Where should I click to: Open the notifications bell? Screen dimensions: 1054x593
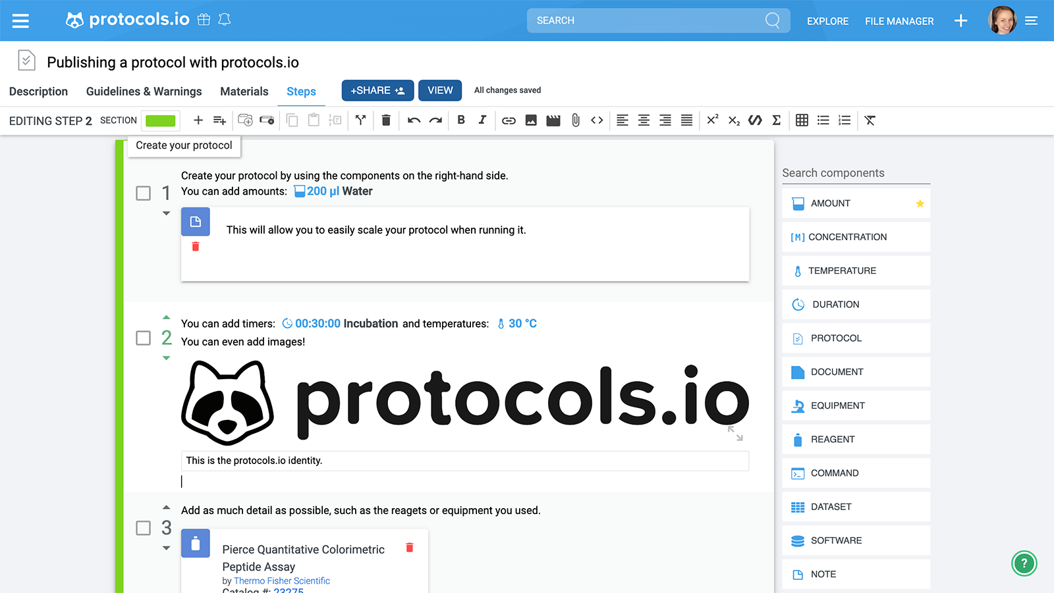click(225, 20)
